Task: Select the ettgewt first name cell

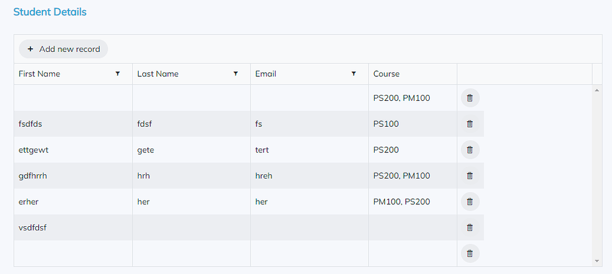Action: click(x=74, y=150)
